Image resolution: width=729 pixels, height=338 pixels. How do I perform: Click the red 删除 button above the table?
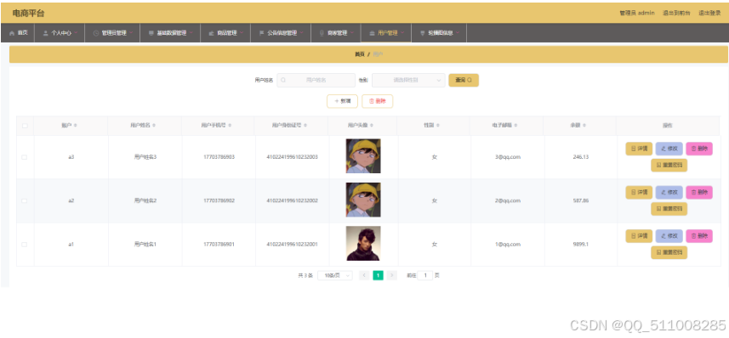click(x=377, y=101)
